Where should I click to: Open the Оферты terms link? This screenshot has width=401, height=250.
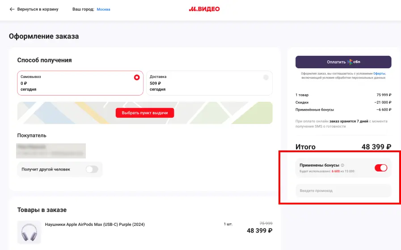379,74
